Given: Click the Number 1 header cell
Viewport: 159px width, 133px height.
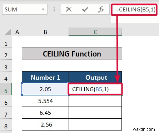Looking at the screenshot, I should coord(45,77).
